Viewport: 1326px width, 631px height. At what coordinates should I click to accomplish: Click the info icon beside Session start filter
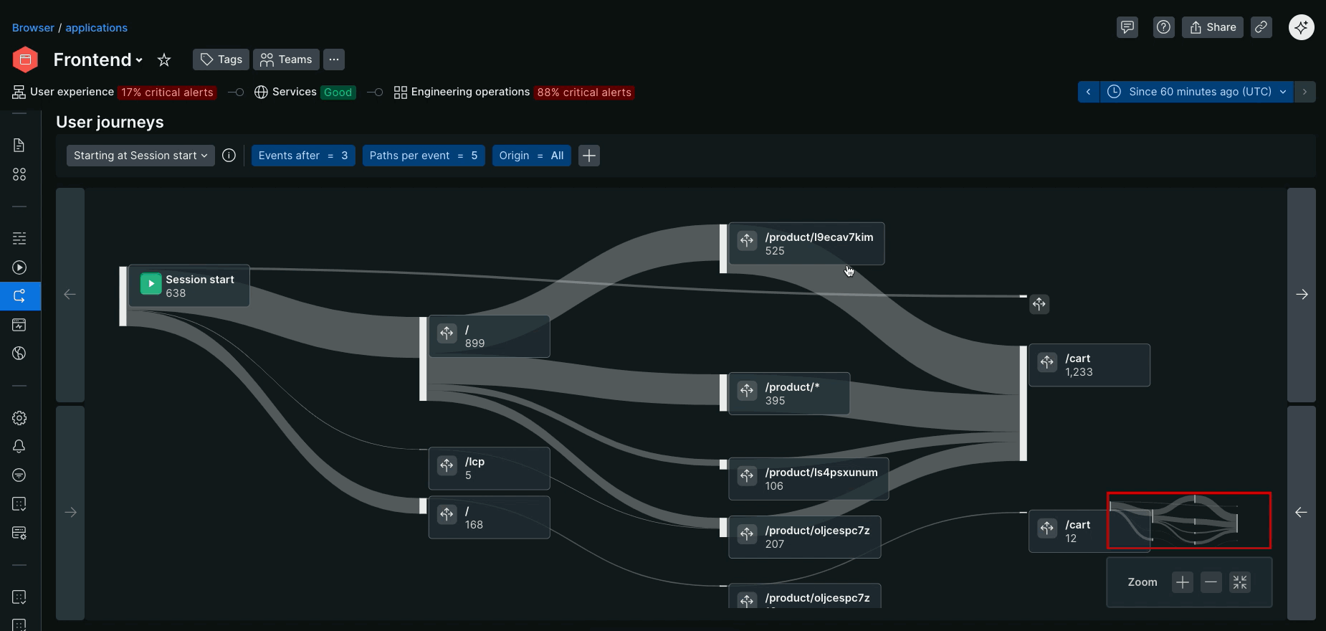[x=229, y=156]
